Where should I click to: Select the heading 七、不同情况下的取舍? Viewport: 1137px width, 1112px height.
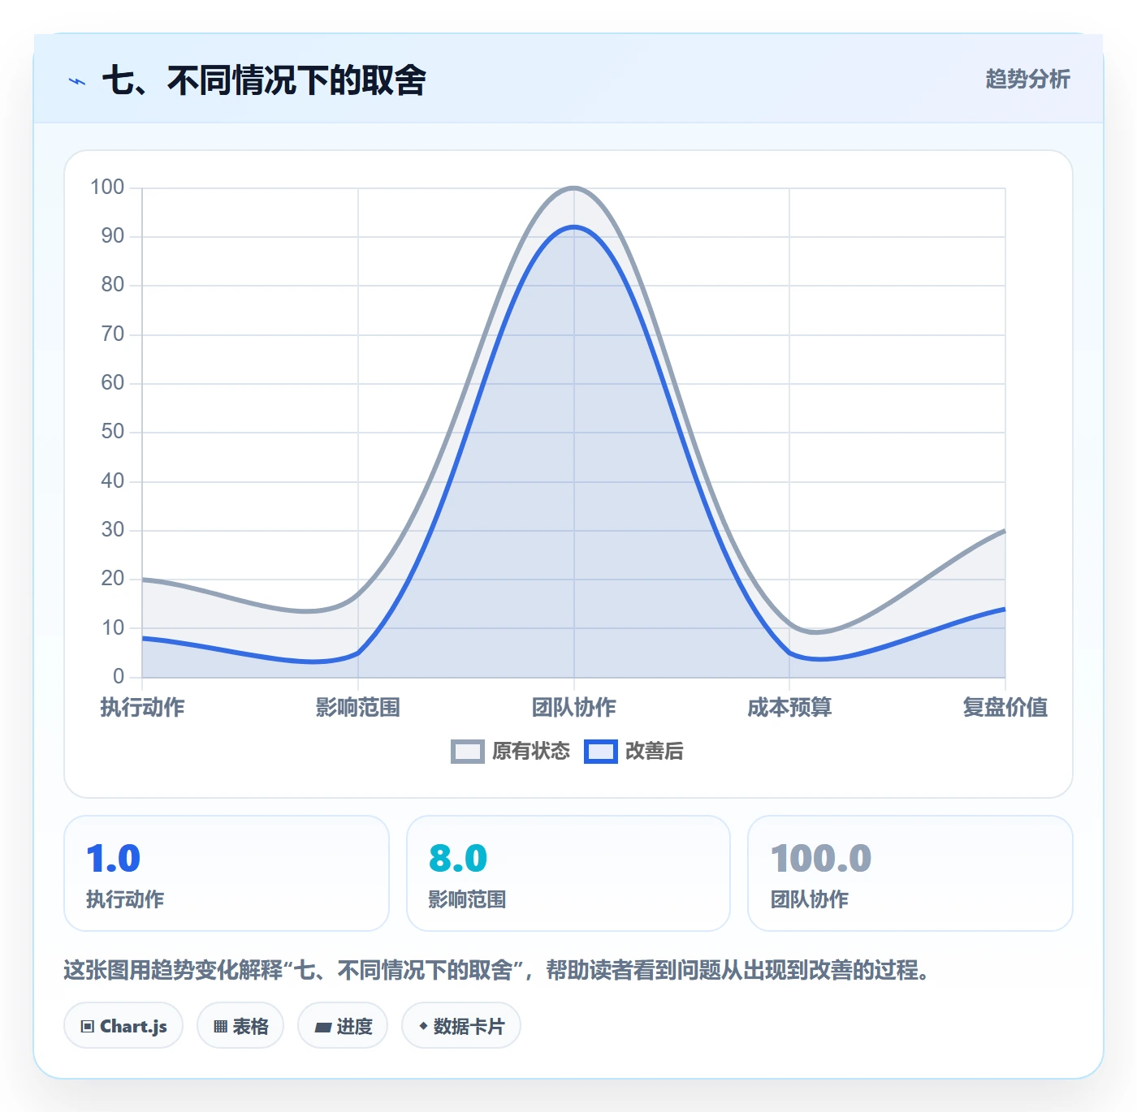click(x=264, y=80)
